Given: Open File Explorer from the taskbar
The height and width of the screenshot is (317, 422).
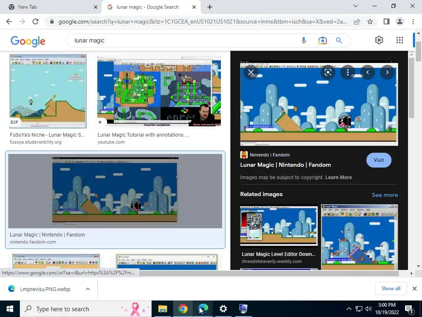Looking at the screenshot, I should pyautogui.click(x=162, y=309).
